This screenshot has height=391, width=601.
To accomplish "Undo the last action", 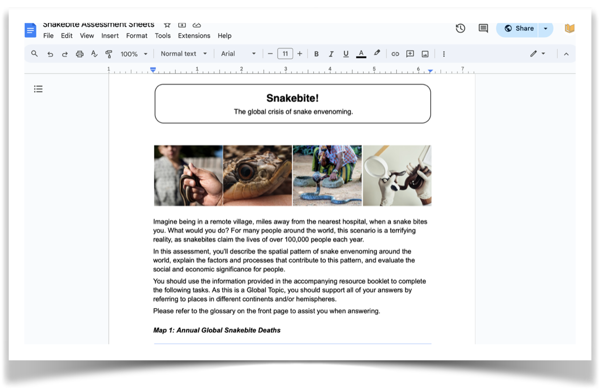I will (50, 54).
